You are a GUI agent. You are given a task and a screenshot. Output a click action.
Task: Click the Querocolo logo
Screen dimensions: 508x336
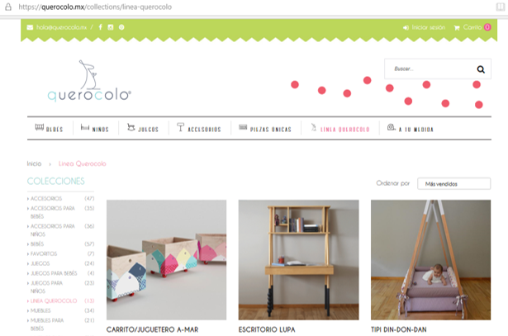pyautogui.click(x=89, y=81)
